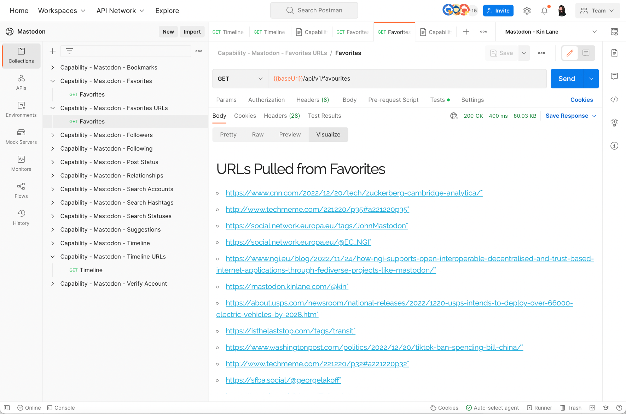Open the Mastodon - Kin Lane environment dropdown
The height and width of the screenshot is (414, 626).
click(x=550, y=32)
